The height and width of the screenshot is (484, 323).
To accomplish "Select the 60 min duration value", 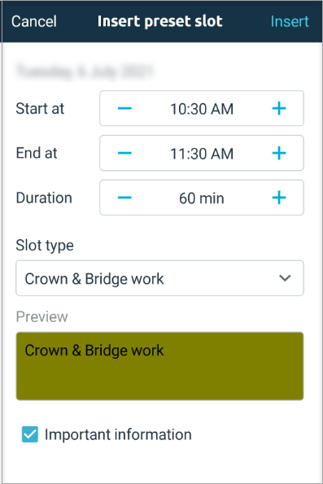I will [x=202, y=198].
